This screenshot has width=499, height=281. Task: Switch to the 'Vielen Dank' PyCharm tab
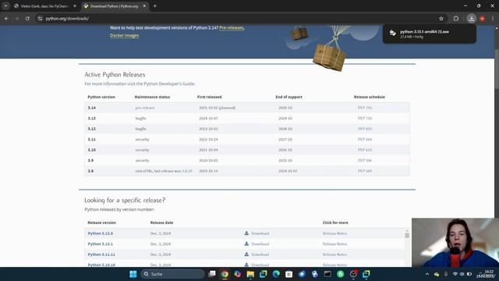pos(45,5)
